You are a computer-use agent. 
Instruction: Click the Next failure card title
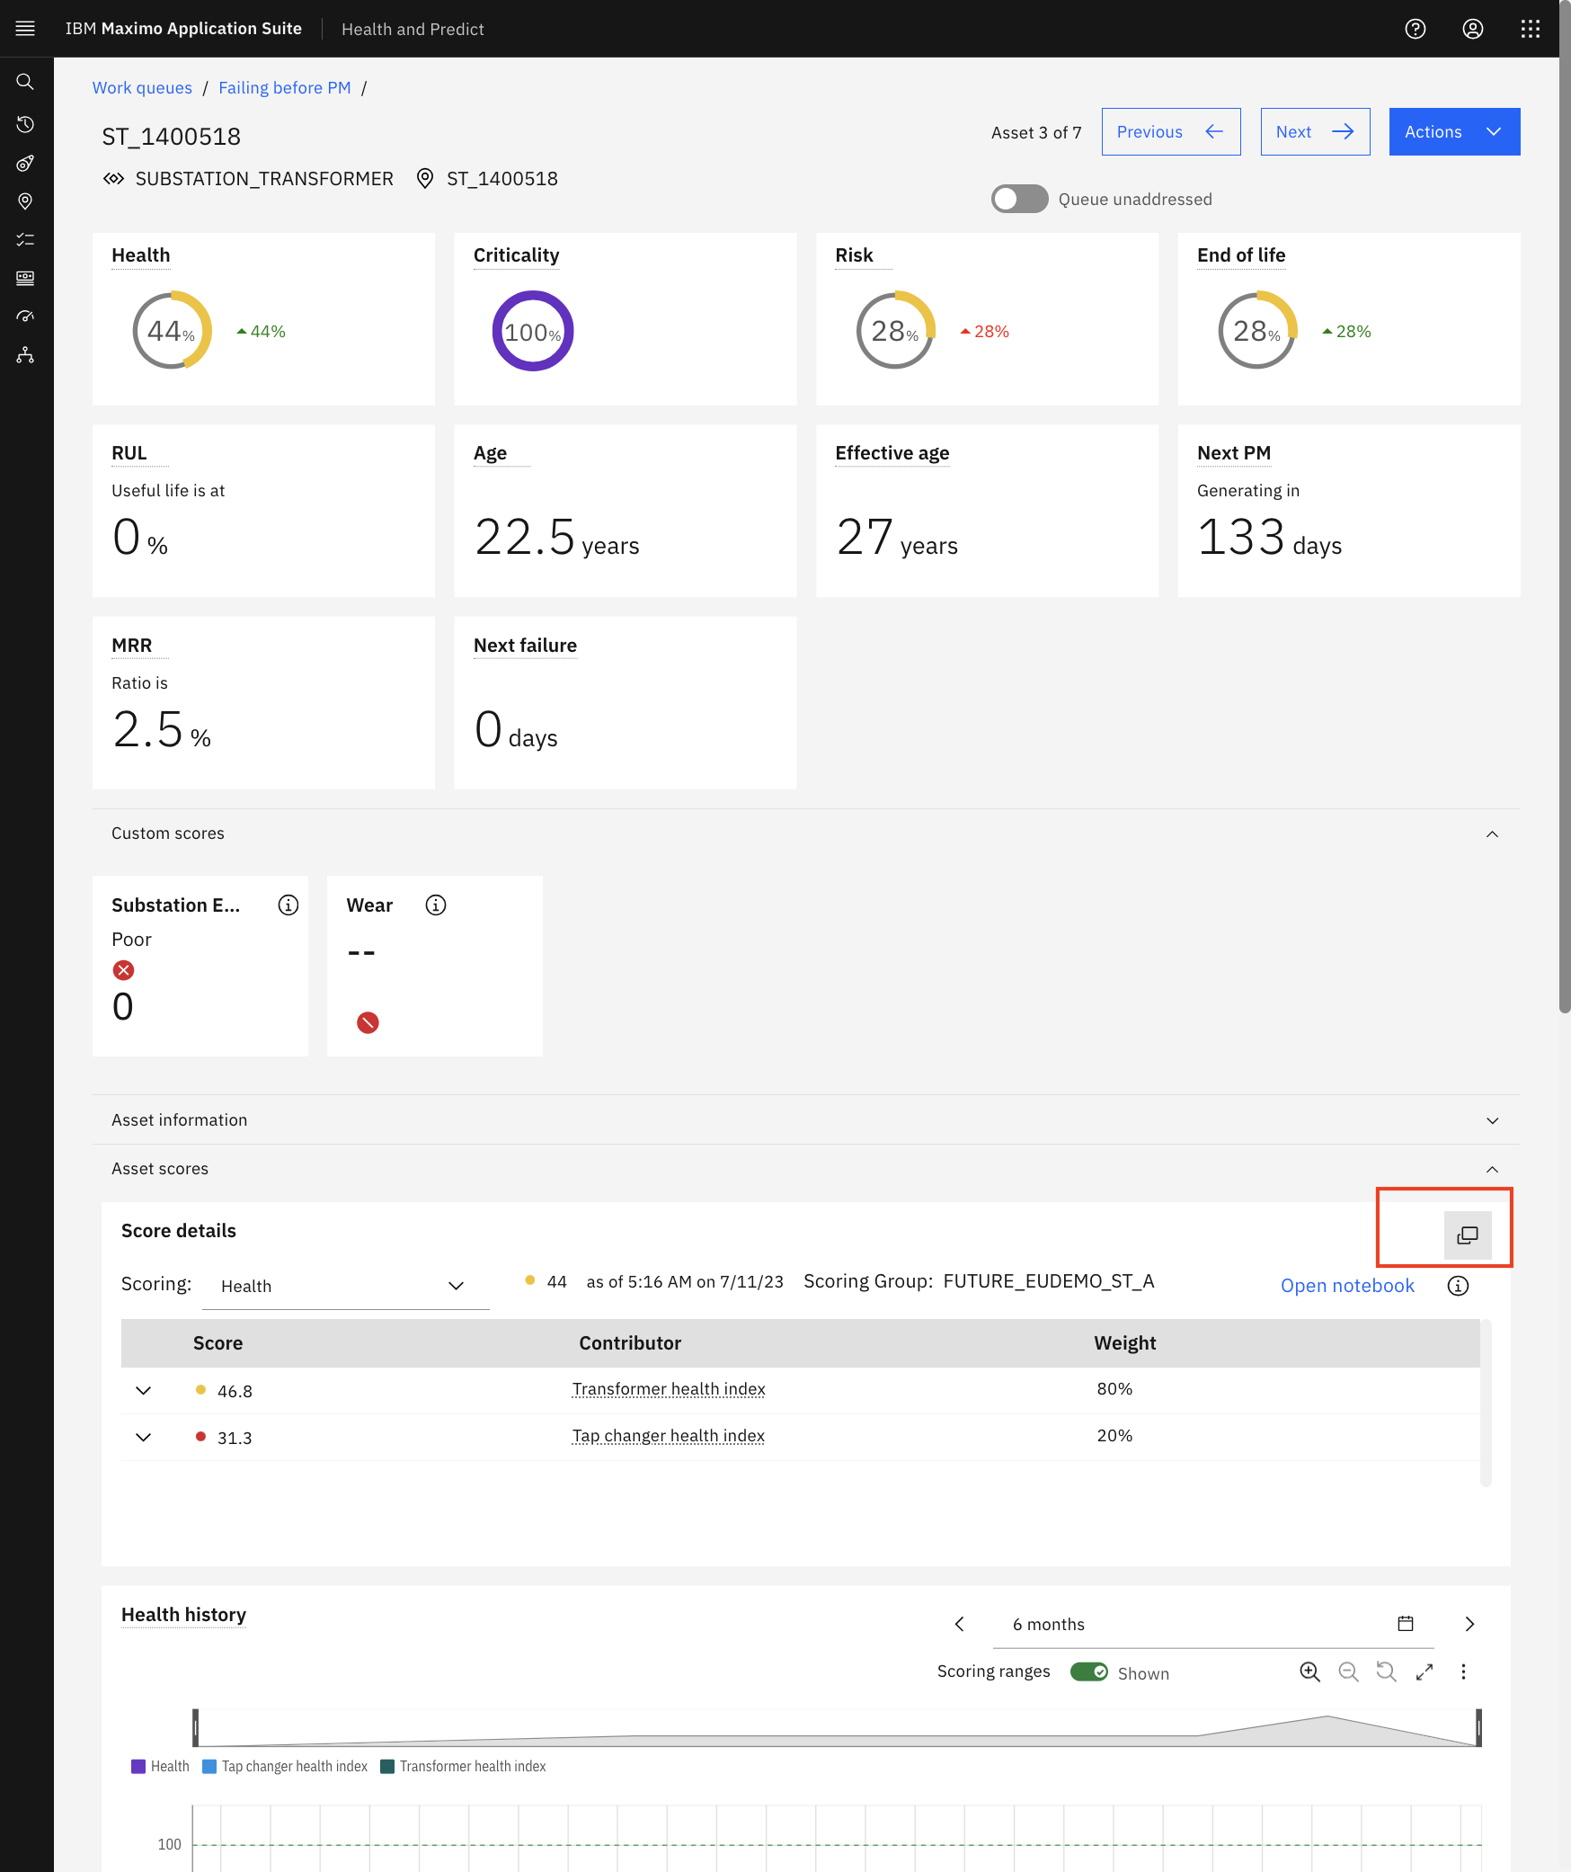coord(525,646)
